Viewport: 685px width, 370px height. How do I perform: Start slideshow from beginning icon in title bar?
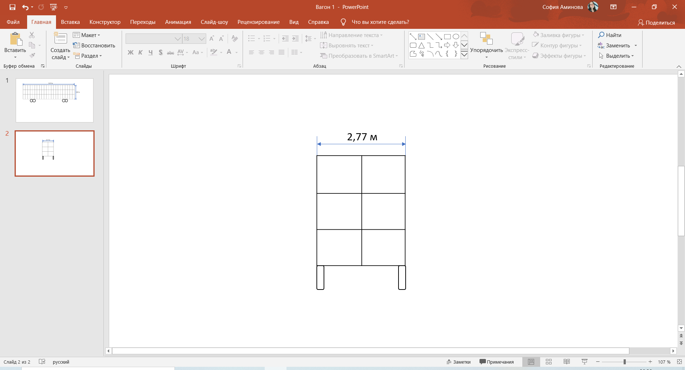pos(54,7)
